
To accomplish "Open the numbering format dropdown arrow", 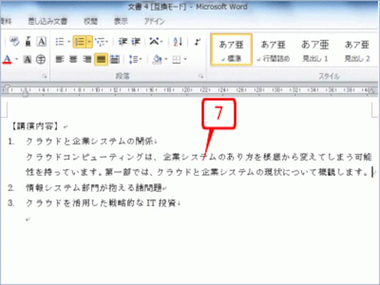I will [89, 42].
